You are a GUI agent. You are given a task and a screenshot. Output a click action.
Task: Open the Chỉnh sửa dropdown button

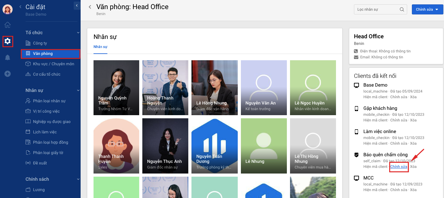[x=427, y=9]
